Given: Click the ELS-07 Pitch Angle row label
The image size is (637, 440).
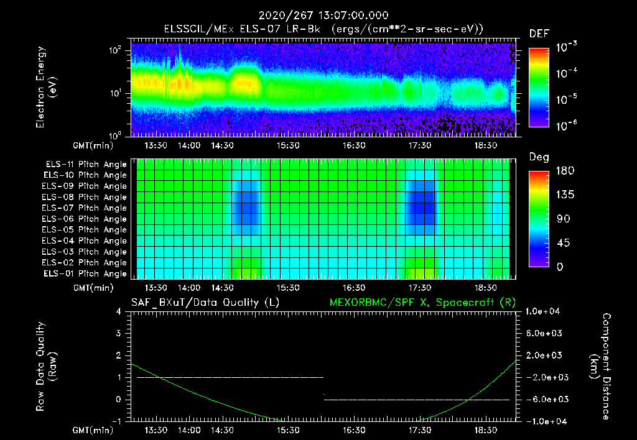Looking at the screenshot, I should [x=84, y=208].
